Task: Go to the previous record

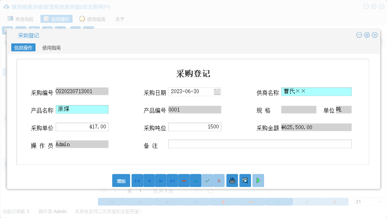Action: coord(149,180)
